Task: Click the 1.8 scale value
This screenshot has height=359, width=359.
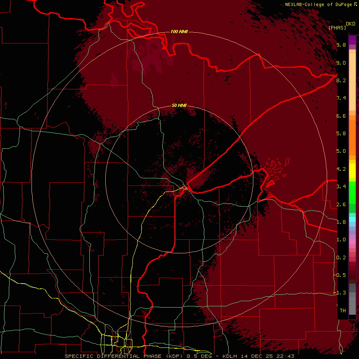Action: (341, 222)
